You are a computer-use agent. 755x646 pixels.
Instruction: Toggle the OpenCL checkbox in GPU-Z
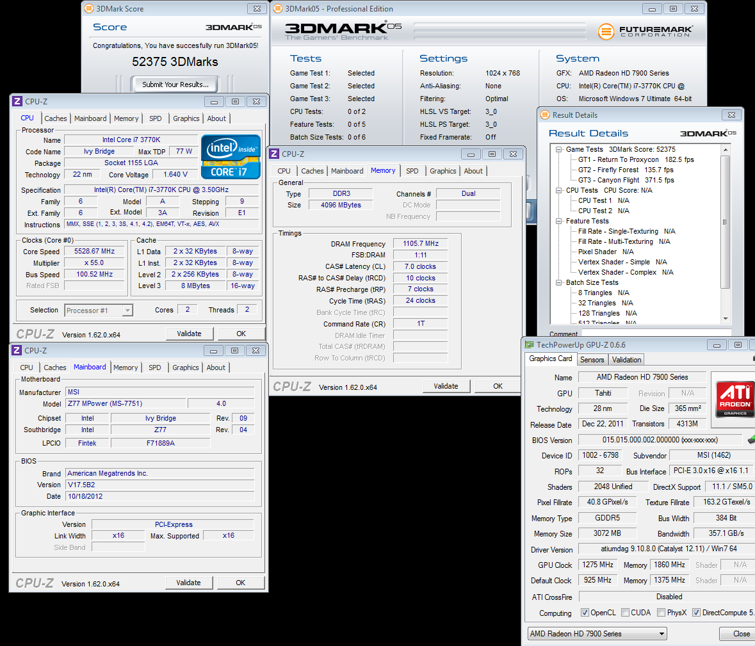[x=585, y=612]
